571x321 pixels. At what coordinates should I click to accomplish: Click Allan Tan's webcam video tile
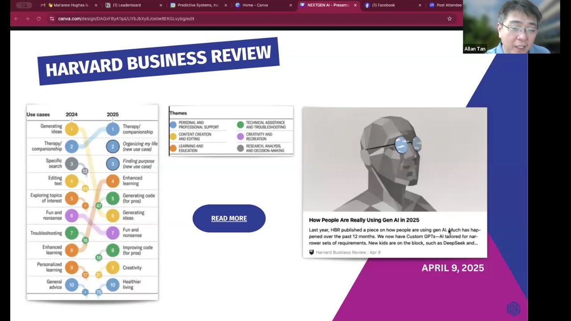[x=512, y=27]
